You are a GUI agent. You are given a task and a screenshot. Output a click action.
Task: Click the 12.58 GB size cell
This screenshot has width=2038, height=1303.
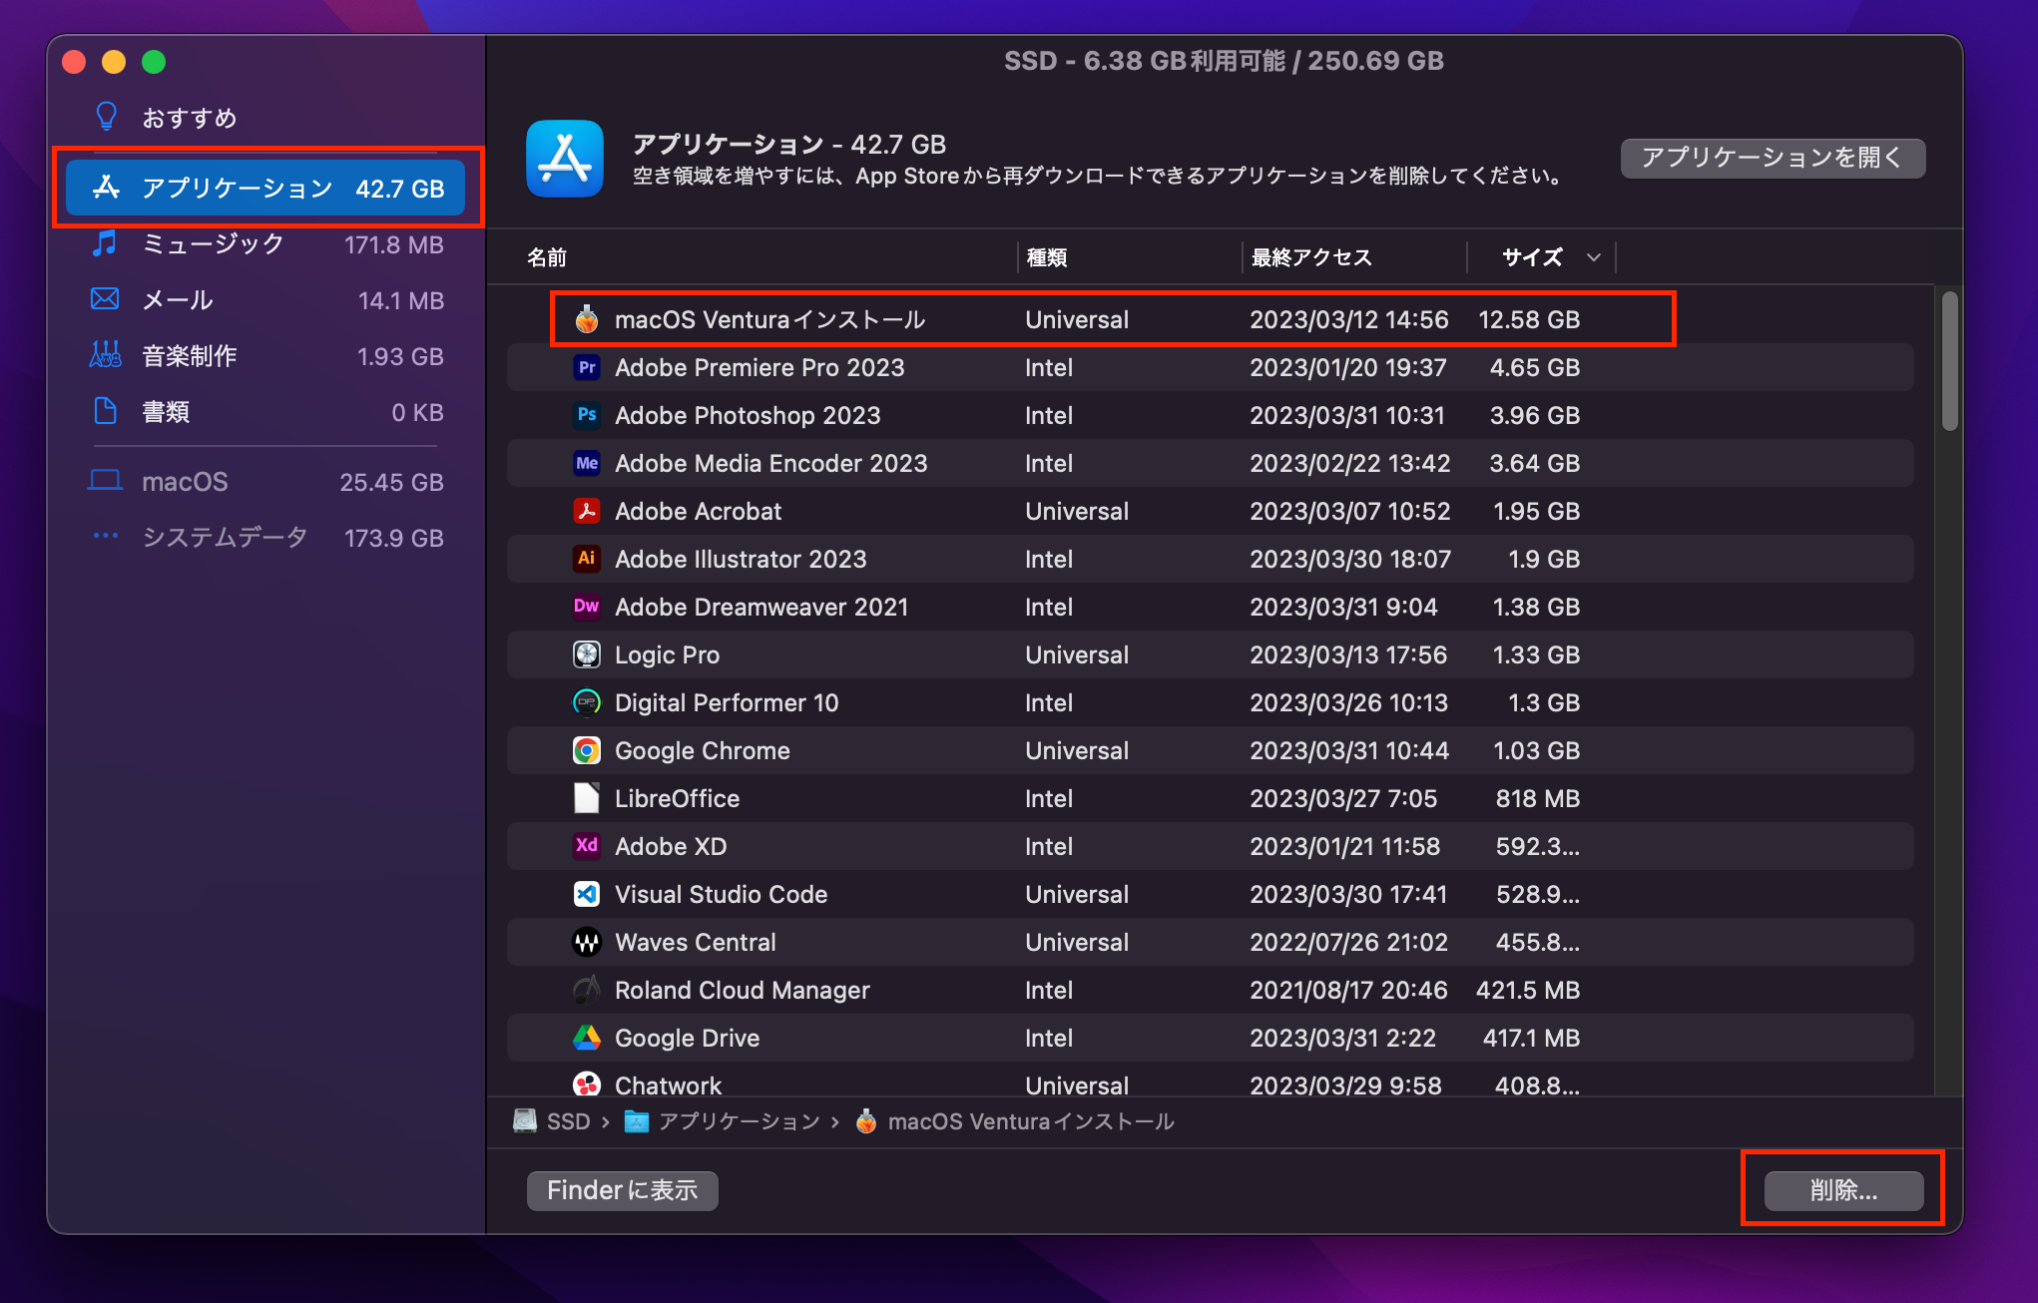[1529, 319]
